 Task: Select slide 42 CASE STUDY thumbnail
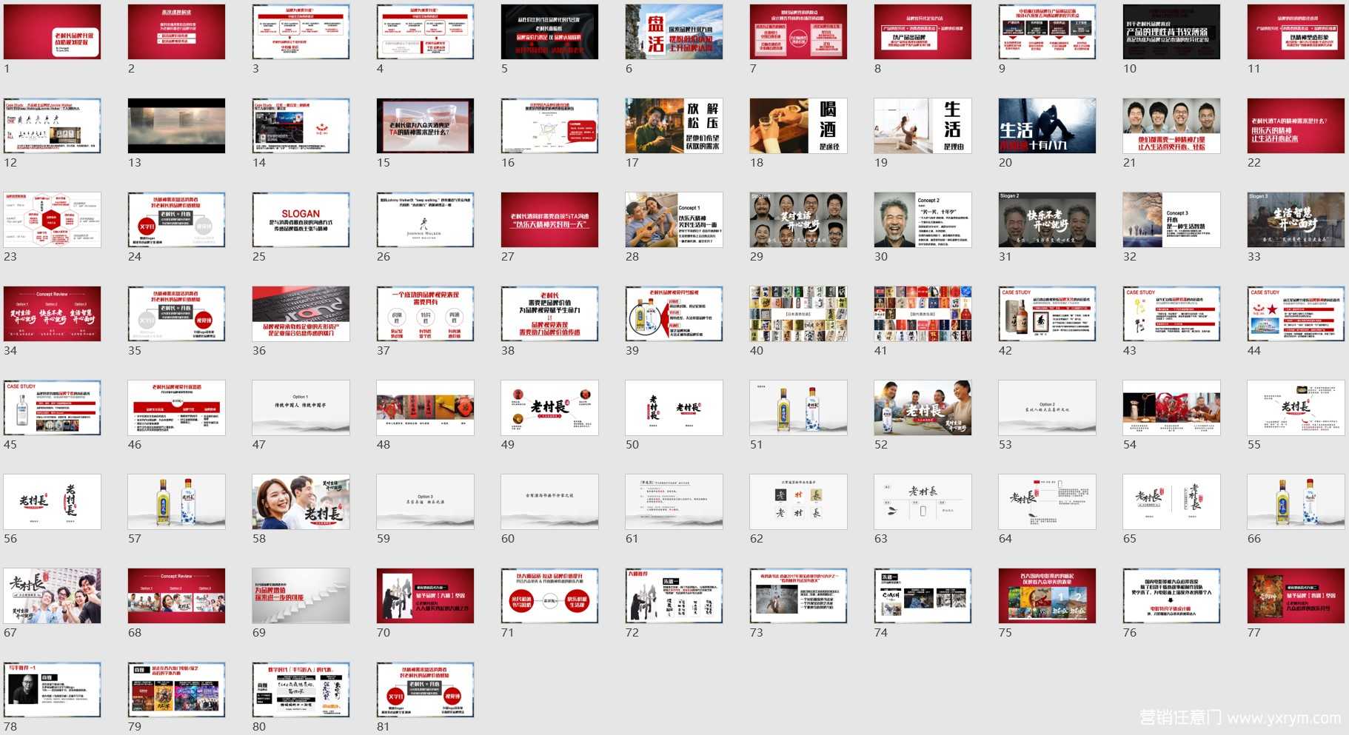[x=1047, y=314]
